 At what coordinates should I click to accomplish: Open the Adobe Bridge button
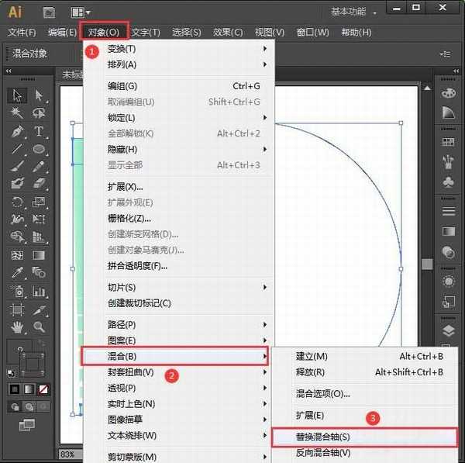click(x=48, y=12)
